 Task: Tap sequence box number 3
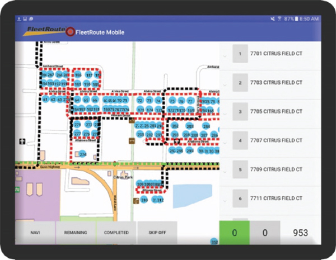click(240, 112)
